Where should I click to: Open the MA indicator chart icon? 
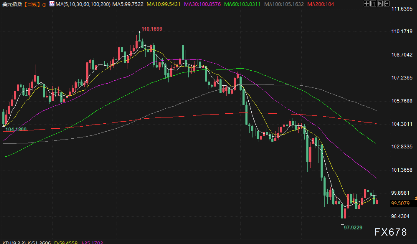tap(52, 4)
